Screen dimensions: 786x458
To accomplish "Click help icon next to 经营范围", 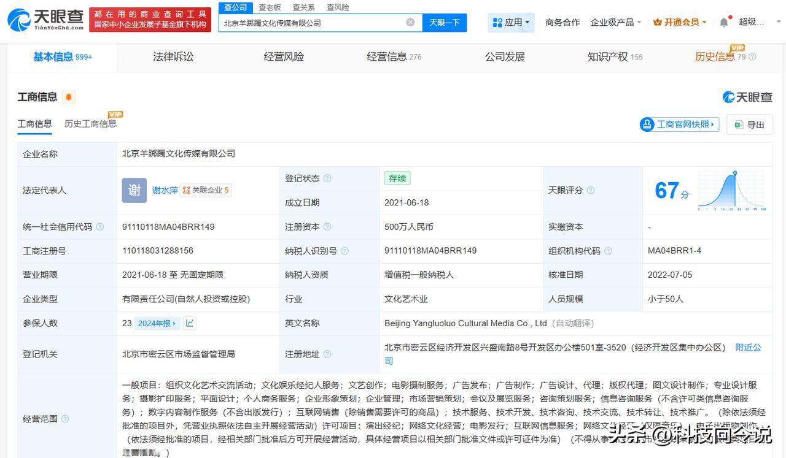I will coord(65,419).
